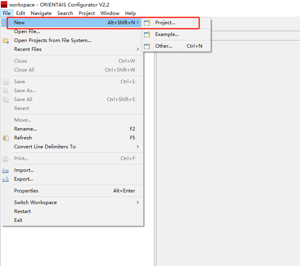Click the Example wizard icon in submenu
This screenshot has width=300, height=266.
pyautogui.click(x=147, y=35)
